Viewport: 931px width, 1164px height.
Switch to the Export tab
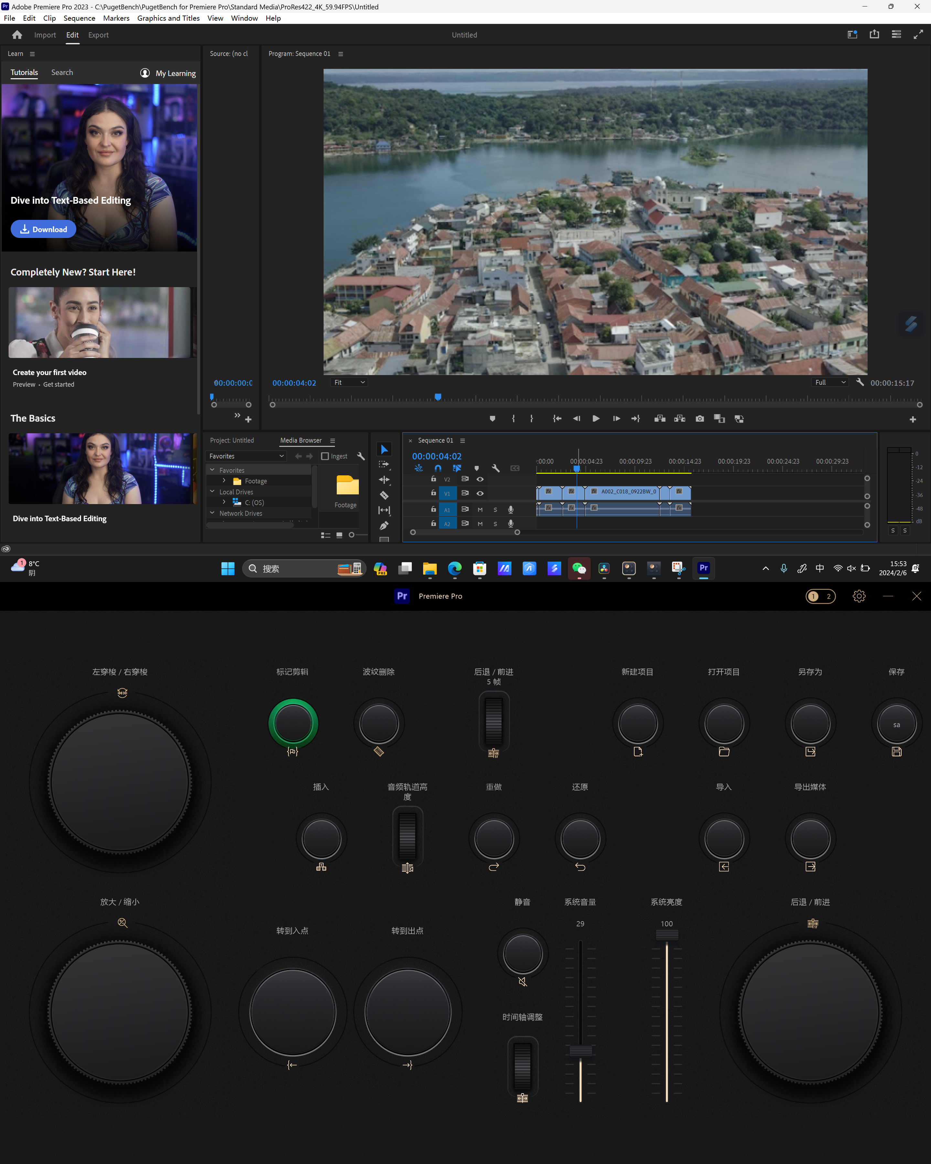(x=98, y=35)
